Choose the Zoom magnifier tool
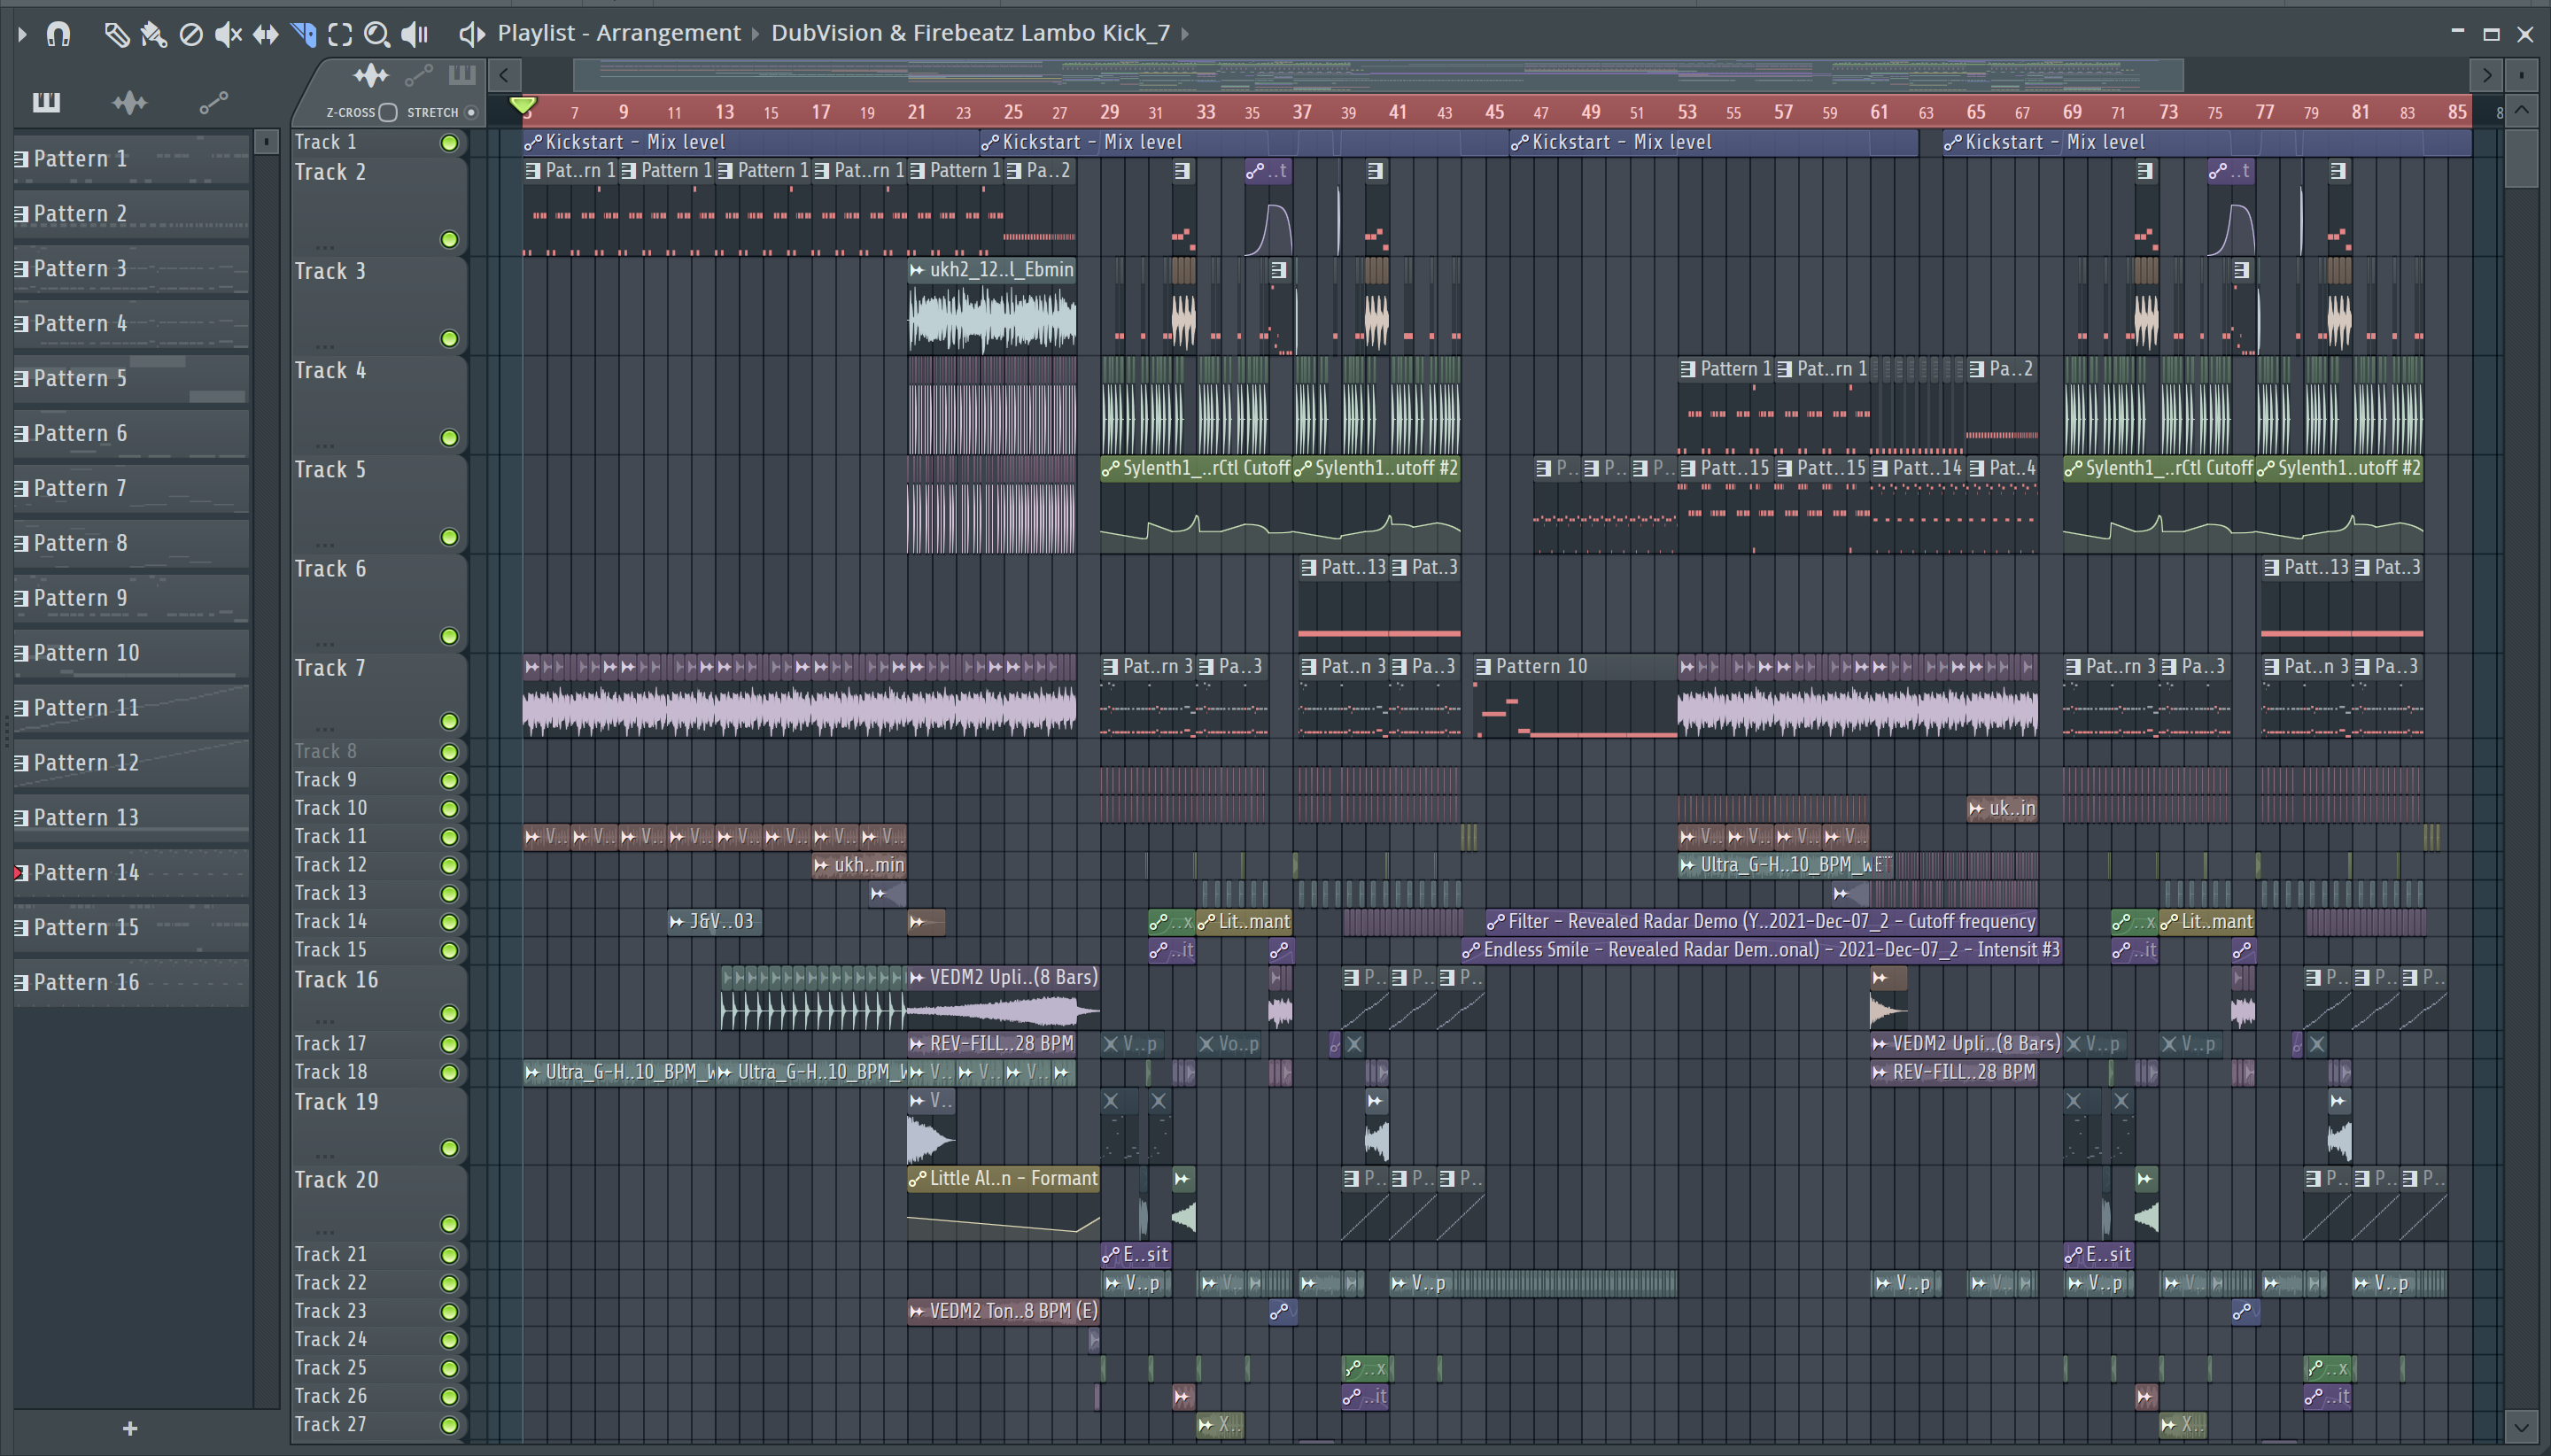2551x1456 pixels. point(377,34)
